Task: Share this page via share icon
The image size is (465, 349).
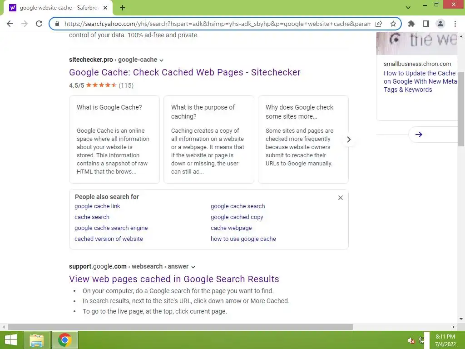Action: (x=379, y=24)
